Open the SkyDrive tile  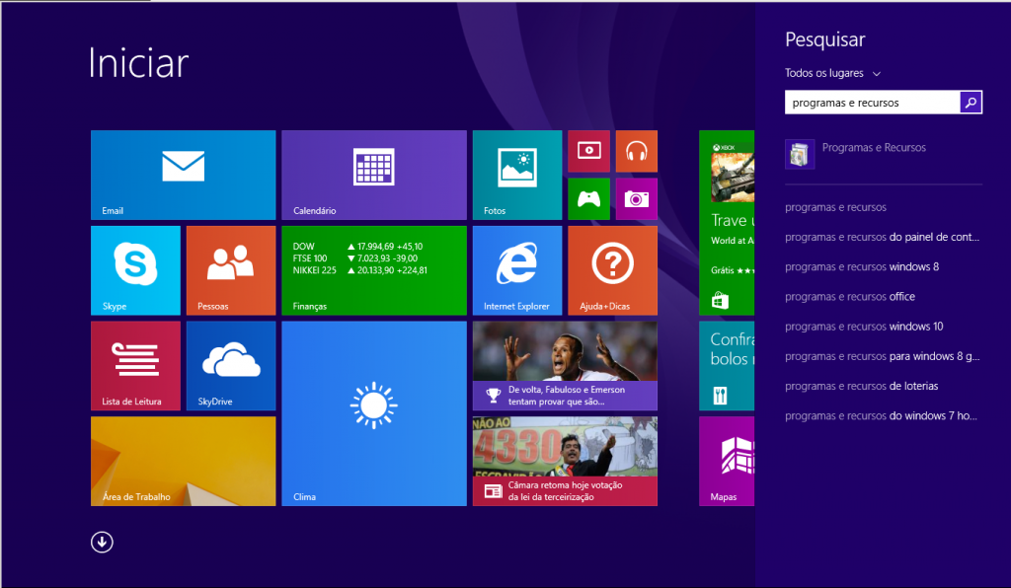click(231, 366)
